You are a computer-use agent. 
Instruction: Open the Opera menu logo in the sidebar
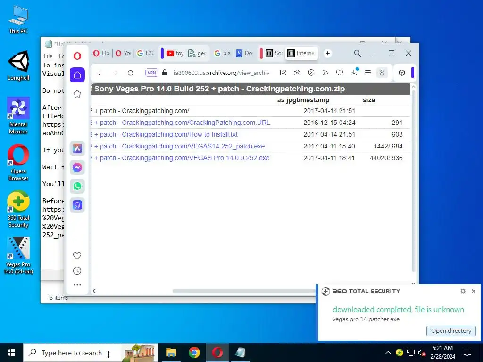77,56
